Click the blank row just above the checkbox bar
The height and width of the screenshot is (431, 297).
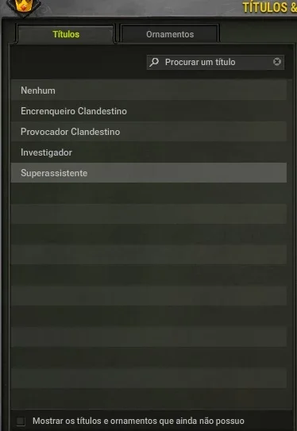(148, 398)
